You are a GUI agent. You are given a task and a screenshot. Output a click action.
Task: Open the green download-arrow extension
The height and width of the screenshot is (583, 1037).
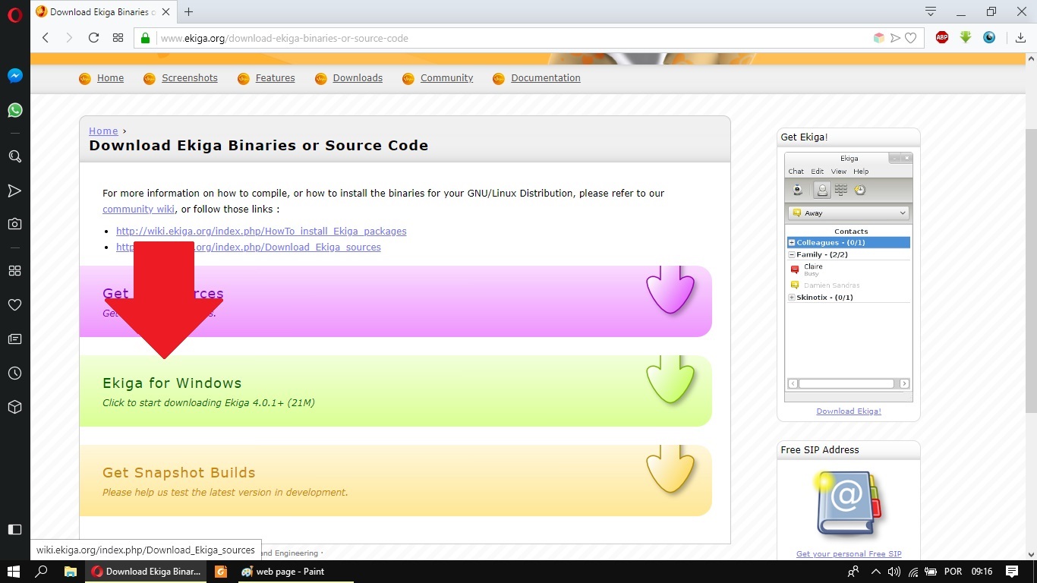pyautogui.click(x=966, y=37)
